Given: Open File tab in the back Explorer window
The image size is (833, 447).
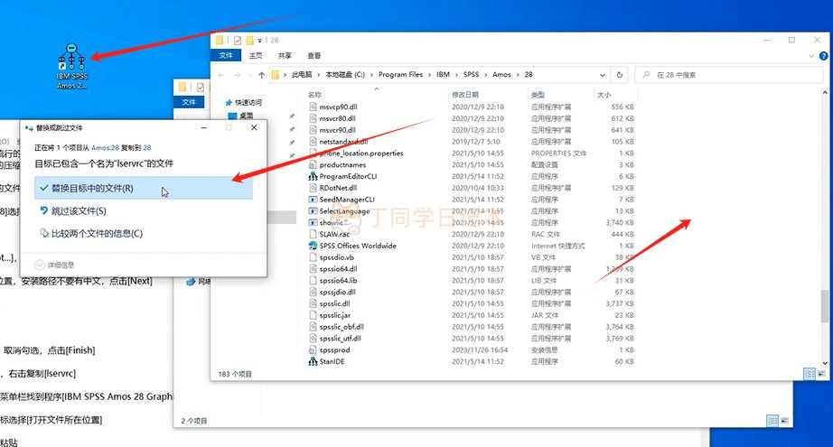Looking at the screenshot, I should click(x=189, y=102).
